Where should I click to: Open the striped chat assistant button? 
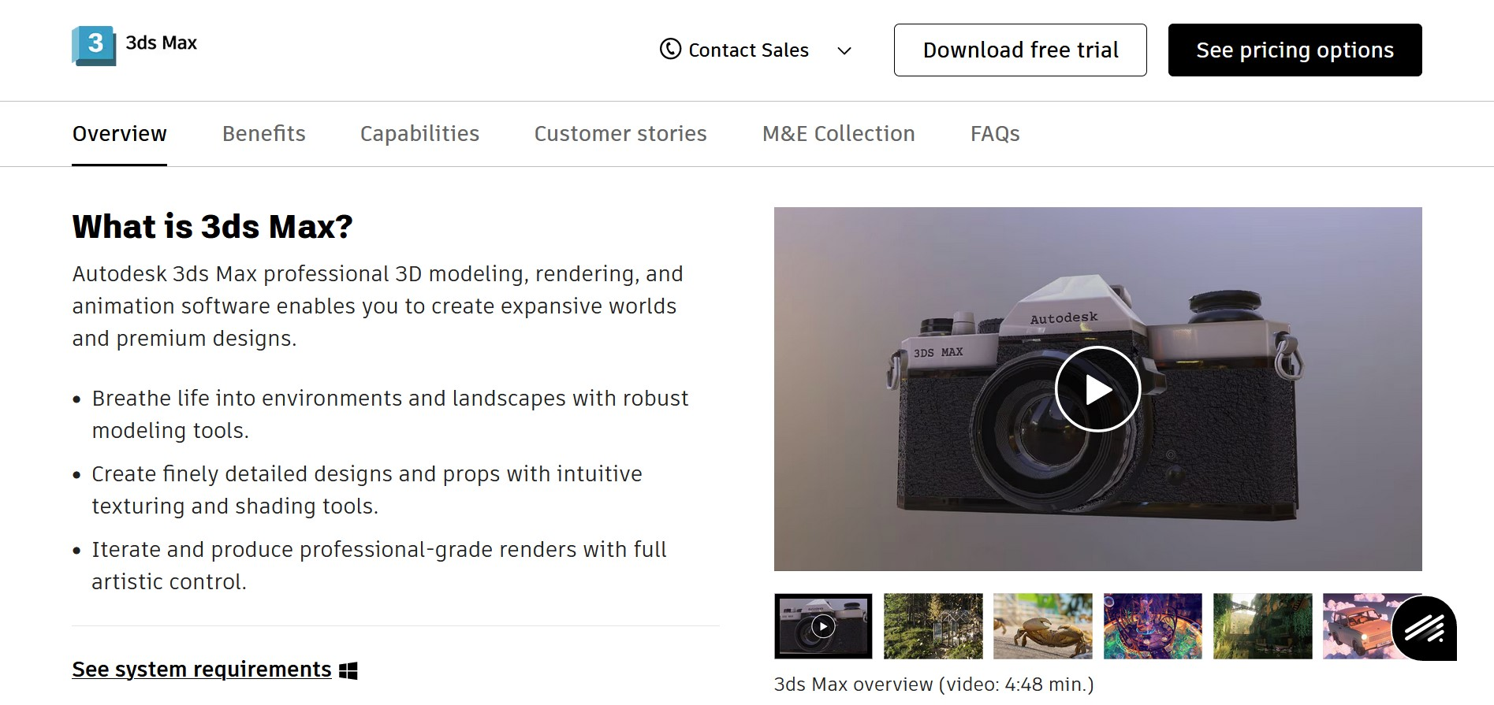[1424, 629]
